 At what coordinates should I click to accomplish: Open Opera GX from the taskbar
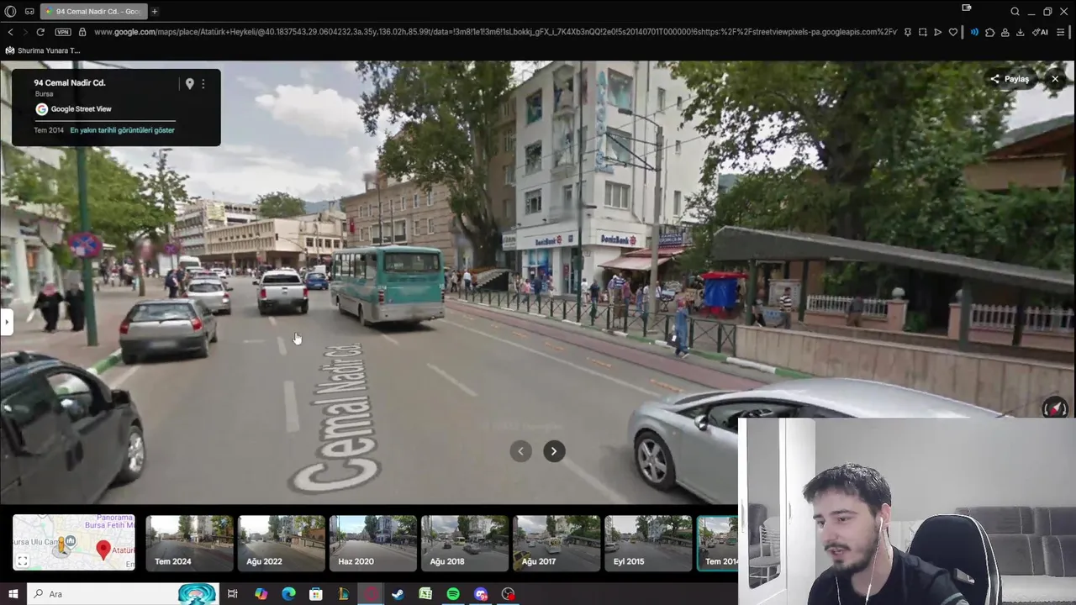(371, 594)
